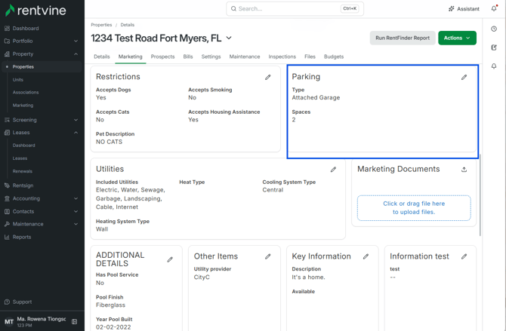Edit the Utilities card
Screen dimensions: 506x331
pos(333,170)
